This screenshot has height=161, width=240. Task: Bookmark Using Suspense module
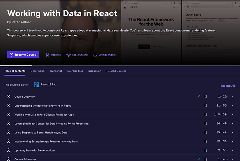[x=206, y=132]
